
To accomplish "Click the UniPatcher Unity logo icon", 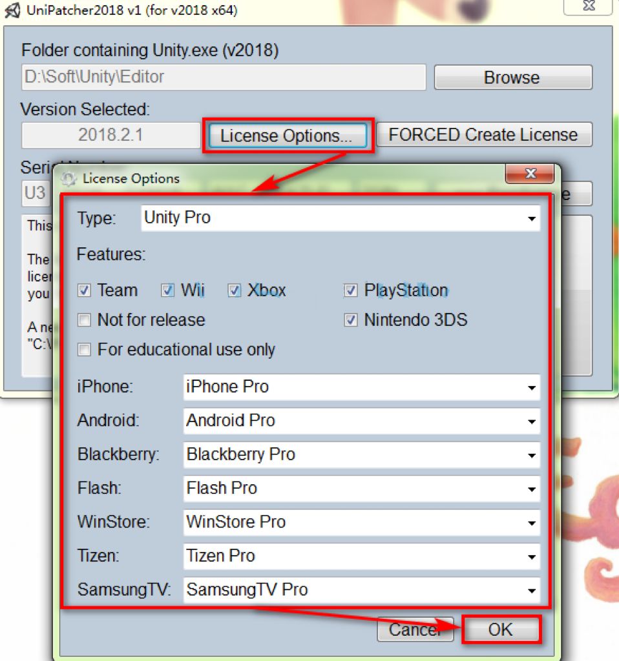I will [12, 10].
